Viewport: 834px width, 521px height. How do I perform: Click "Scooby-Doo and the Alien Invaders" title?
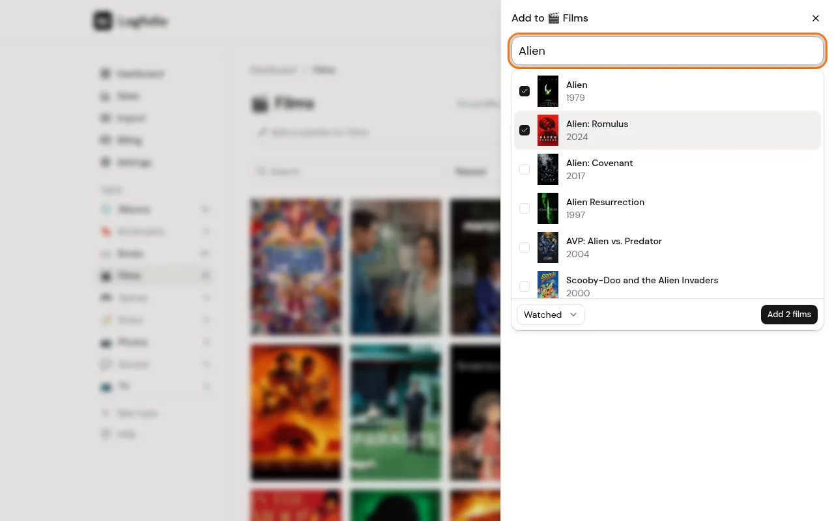642,280
